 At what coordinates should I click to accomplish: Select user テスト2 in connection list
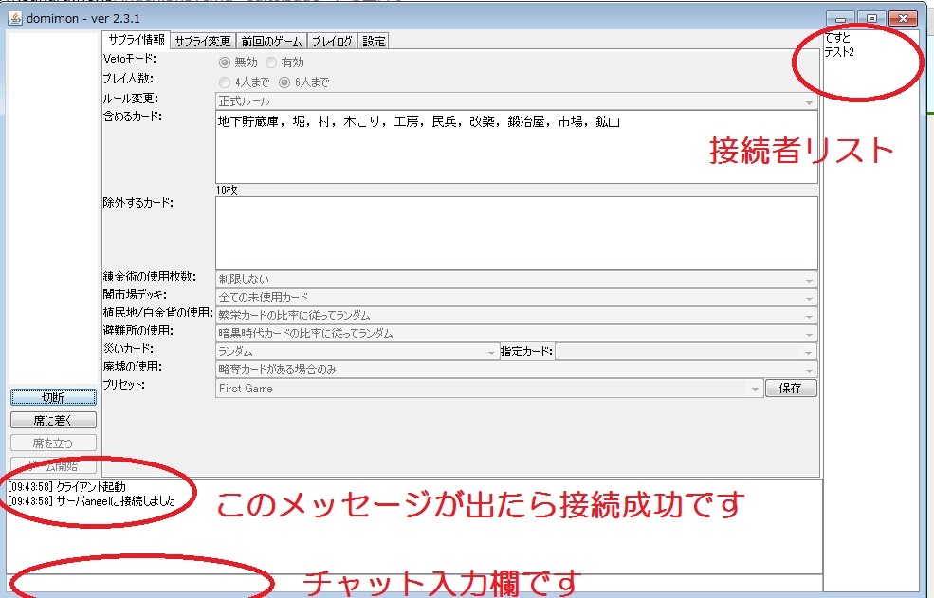pyautogui.click(x=839, y=52)
